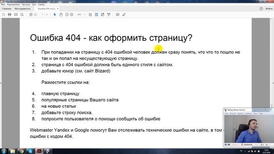This screenshot has width=274, height=154.
Task: Click the search magnifier icon in toolbar
Action: point(22,15)
